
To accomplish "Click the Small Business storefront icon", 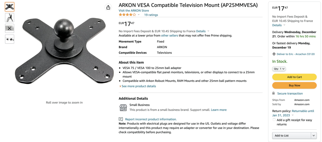I will pyautogui.click(x=123, y=108).
